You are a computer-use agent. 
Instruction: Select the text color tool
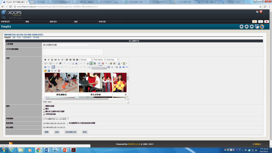tap(119, 63)
